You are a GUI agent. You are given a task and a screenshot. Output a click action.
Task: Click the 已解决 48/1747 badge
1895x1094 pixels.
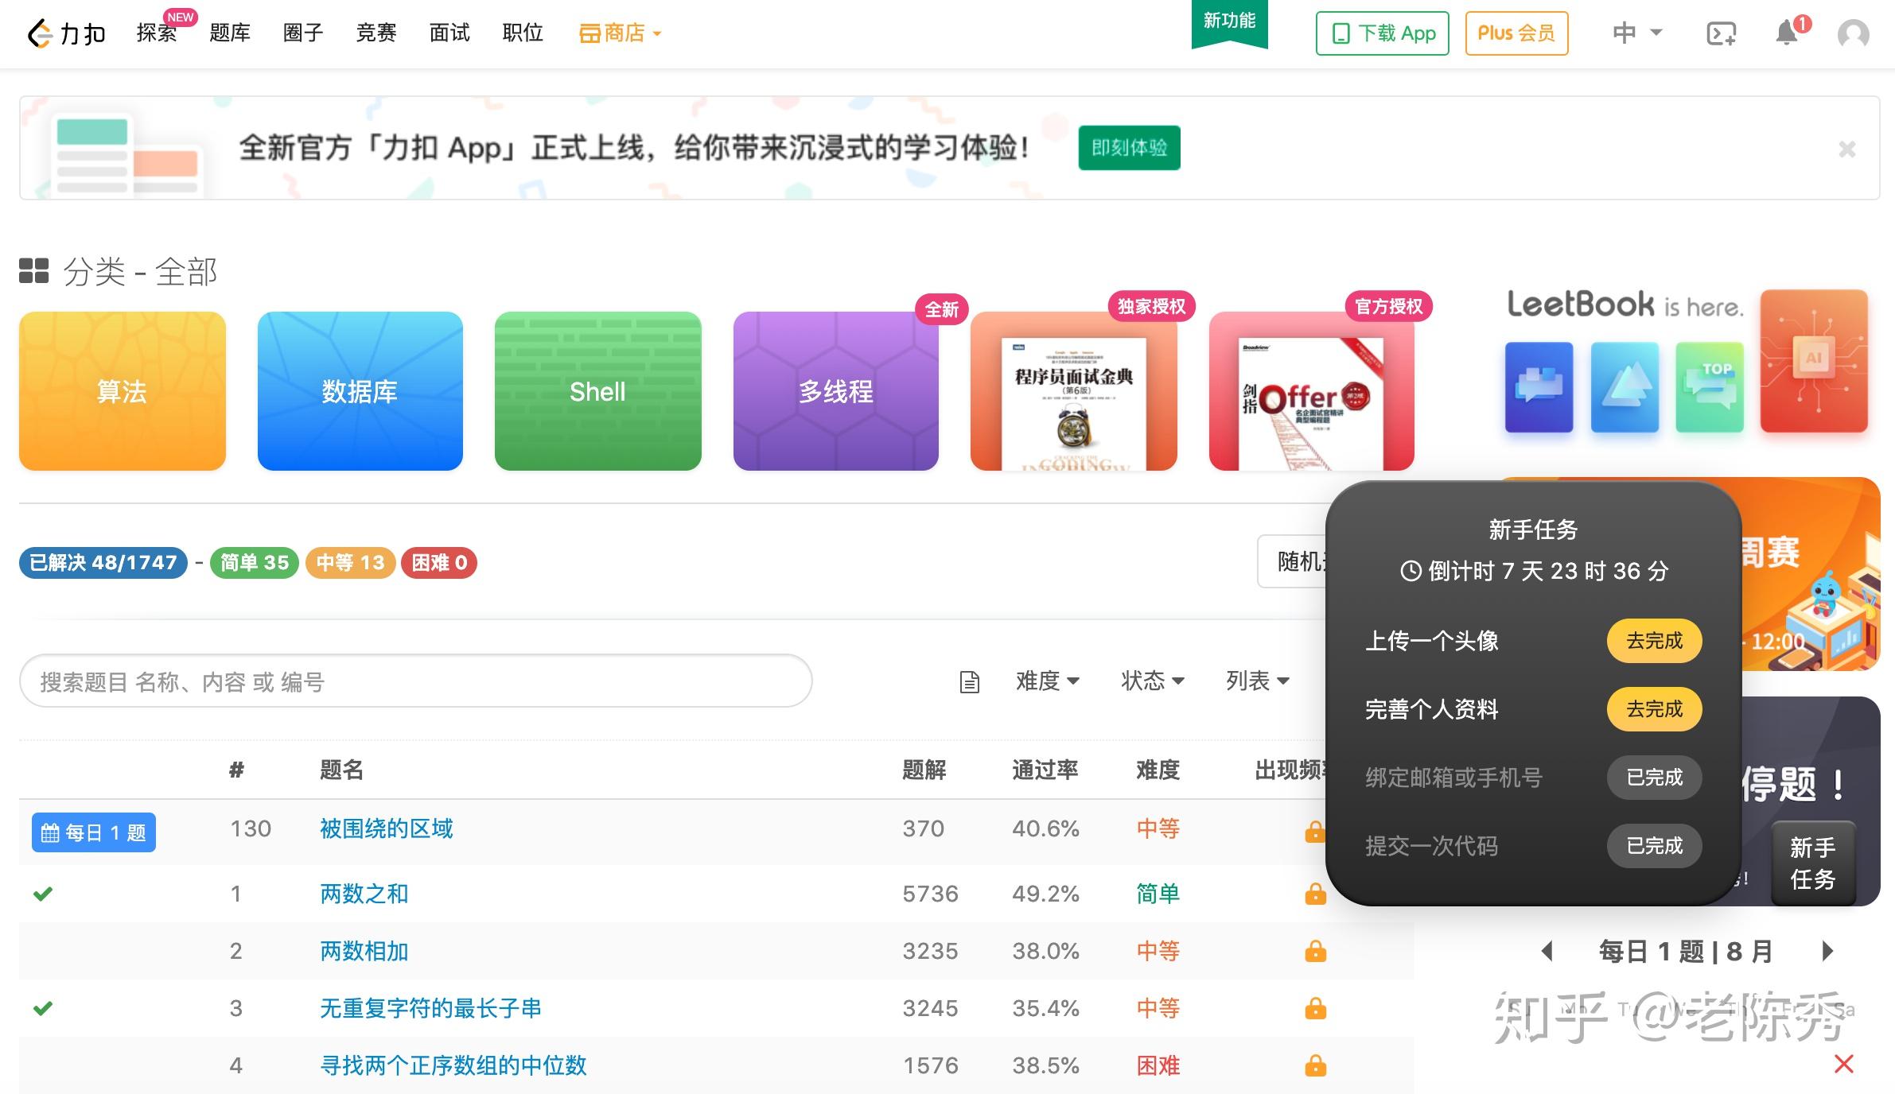pyautogui.click(x=103, y=562)
